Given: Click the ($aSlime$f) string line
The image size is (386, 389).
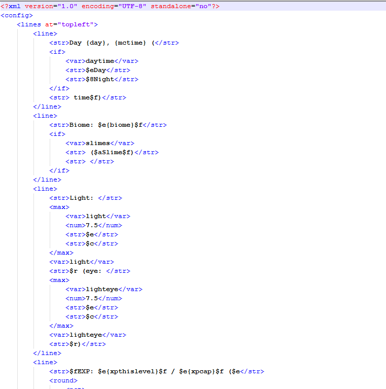Looking at the screenshot, I should pos(112,152).
